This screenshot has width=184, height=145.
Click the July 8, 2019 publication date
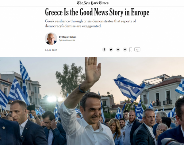[51, 50]
